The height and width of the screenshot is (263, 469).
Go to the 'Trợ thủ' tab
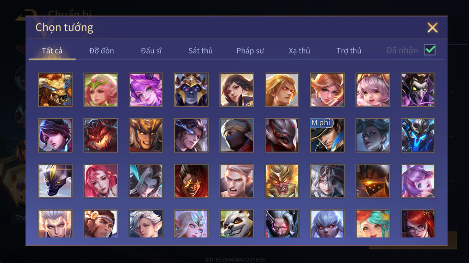point(349,50)
